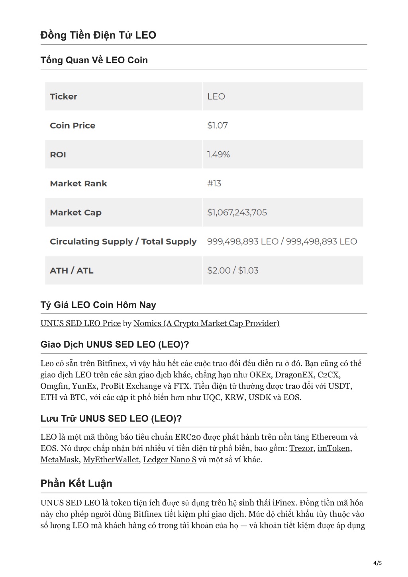Click the ROI value 1.49%
Screen dimensions: 408x577
(218, 155)
